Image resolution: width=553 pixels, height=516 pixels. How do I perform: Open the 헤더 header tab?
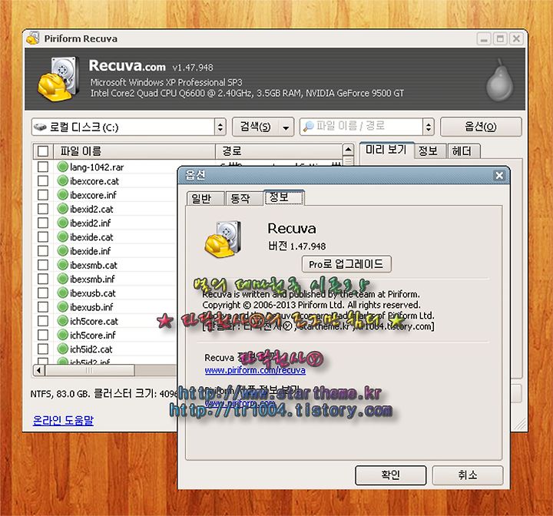(x=462, y=151)
